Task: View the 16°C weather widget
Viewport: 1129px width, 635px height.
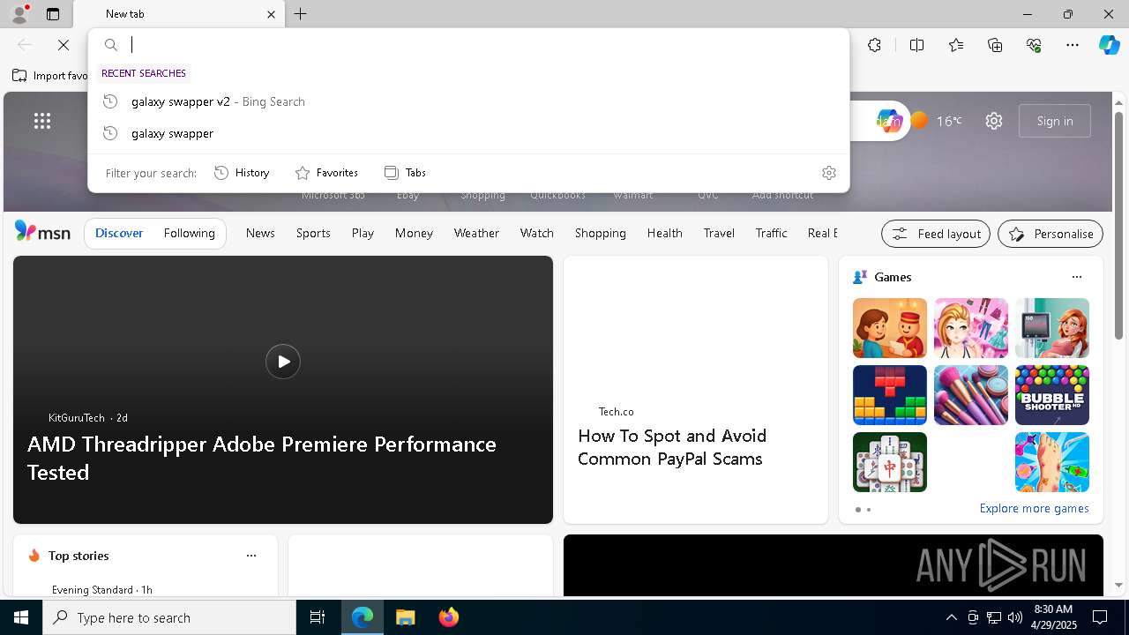Action: 937,121
